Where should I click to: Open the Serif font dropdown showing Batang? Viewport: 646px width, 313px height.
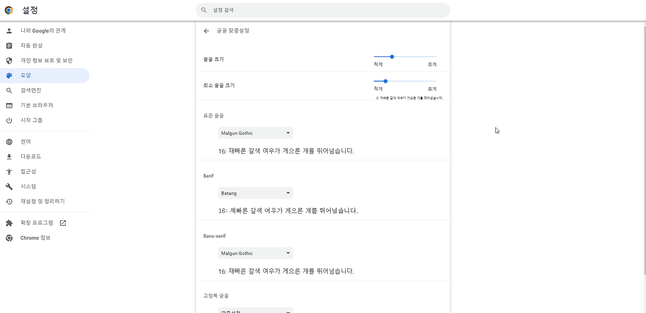point(255,193)
